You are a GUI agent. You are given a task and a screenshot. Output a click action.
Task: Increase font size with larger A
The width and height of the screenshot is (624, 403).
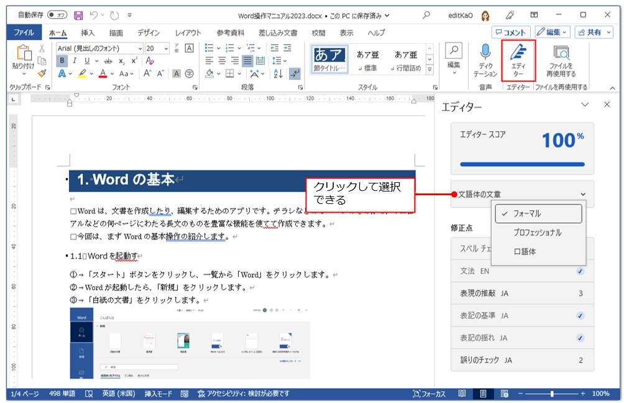coord(147,73)
